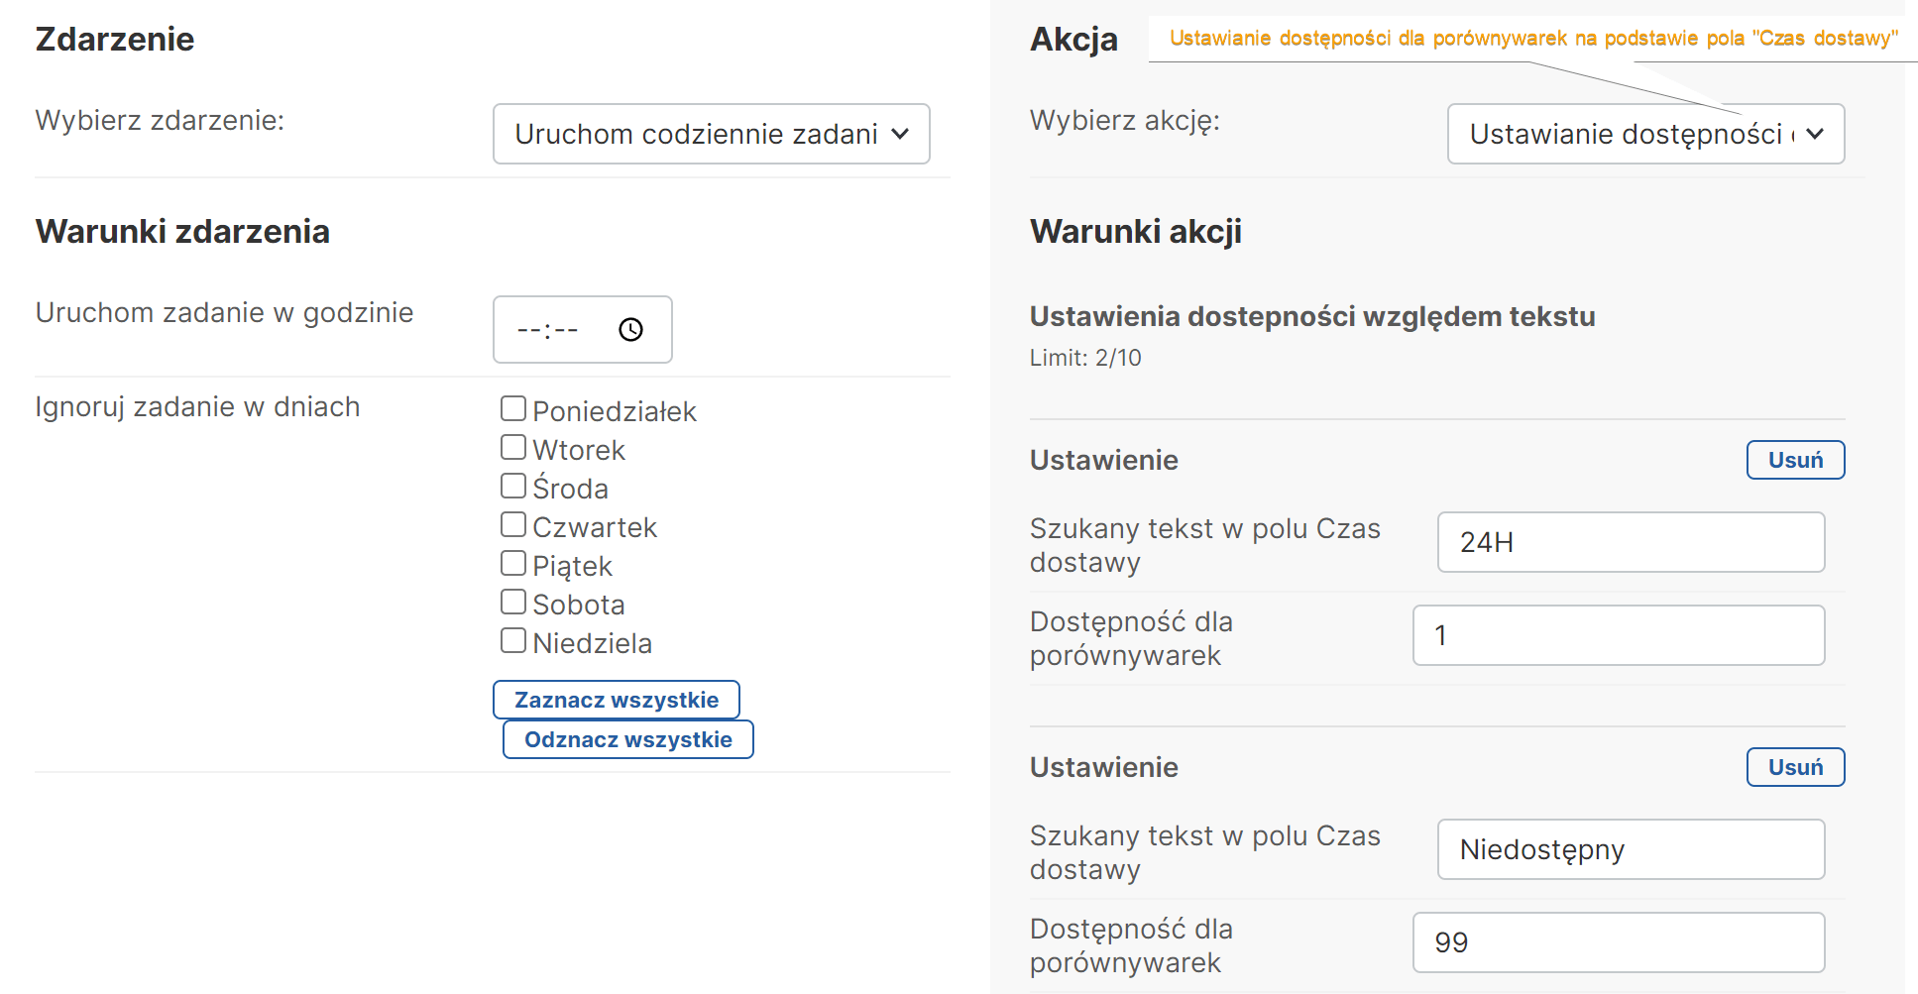Delete the Niedostępny setting via Usuń
Viewport: 1918px width, 994px height.
click(1794, 767)
